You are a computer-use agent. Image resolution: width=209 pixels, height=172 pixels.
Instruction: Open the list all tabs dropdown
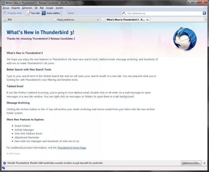pos(206,20)
